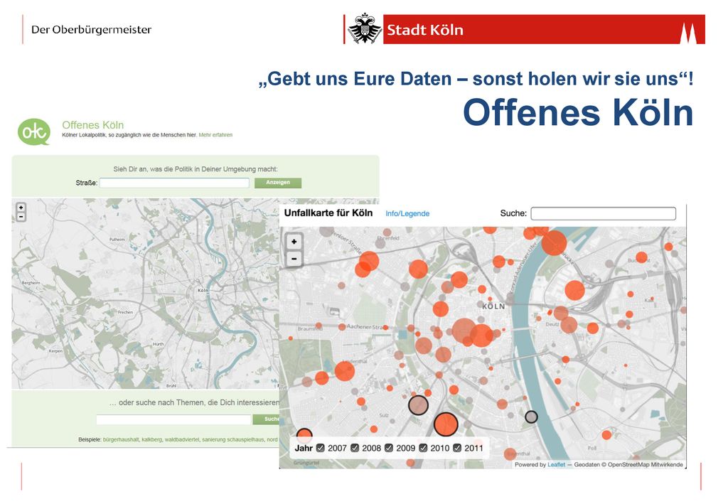Image resolution: width=728 pixels, height=504 pixels.
Task: Click the black-outlined orange accident circle near Sülz
Action: [x=446, y=424]
